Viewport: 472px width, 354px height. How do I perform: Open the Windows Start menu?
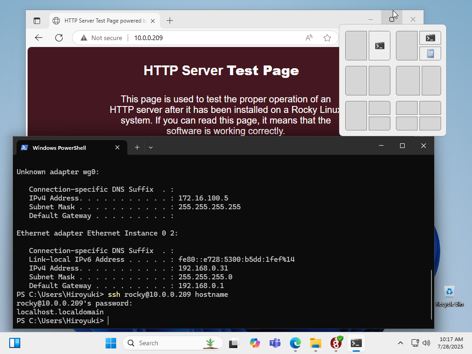pyautogui.click(x=111, y=343)
